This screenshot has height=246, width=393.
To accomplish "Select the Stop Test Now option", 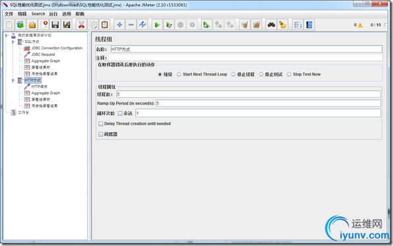I will [x=289, y=74].
